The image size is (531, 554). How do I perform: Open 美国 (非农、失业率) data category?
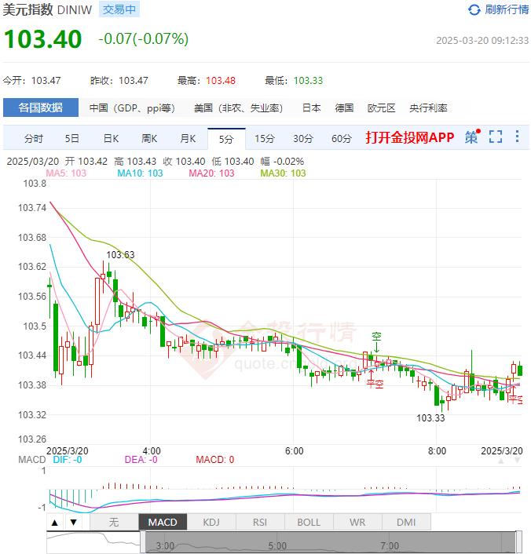point(238,108)
